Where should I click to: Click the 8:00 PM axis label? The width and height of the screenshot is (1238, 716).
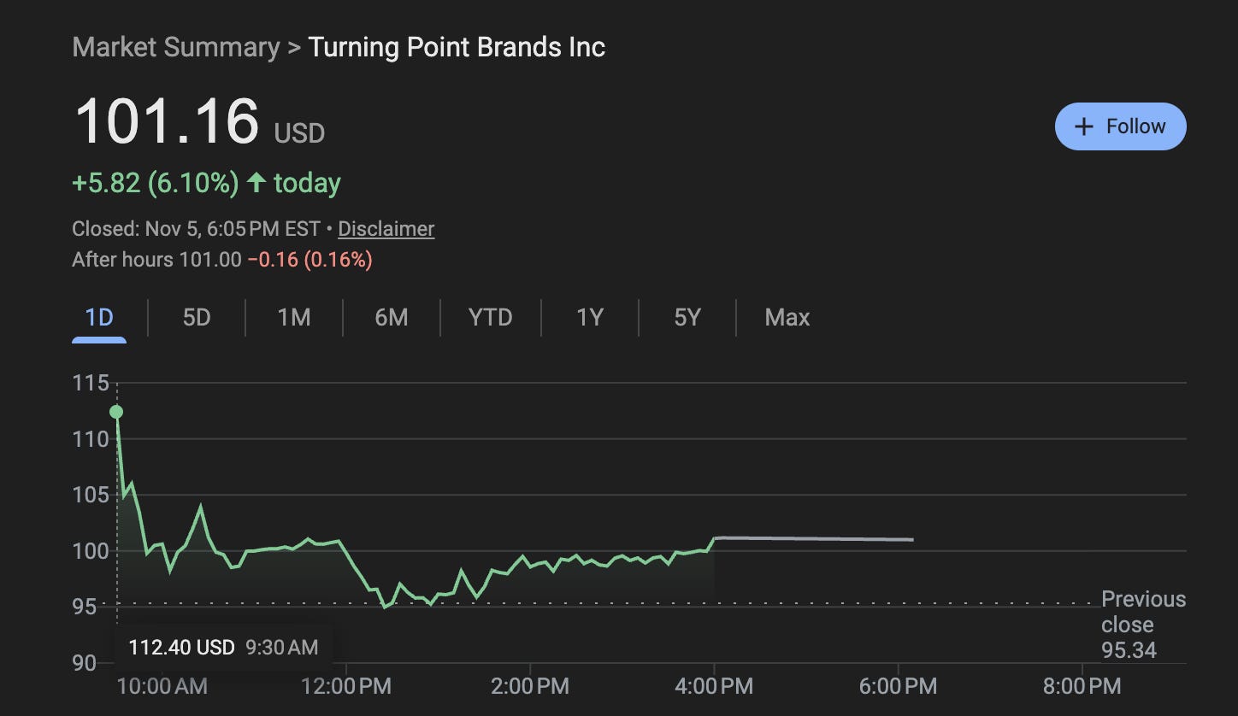(x=1082, y=685)
